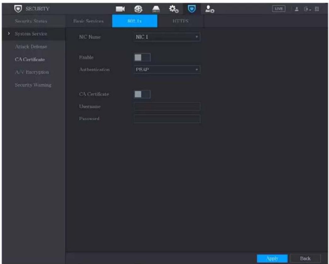This screenshot has height=264, width=329.
Task: Open Security Warning in sidebar
Action: tap(33, 85)
